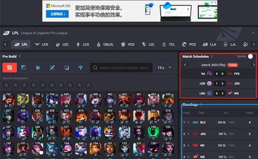Activate the all-roles red filter icon
The width and height of the screenshot is (258, 159).
click(x=10, y=67)
